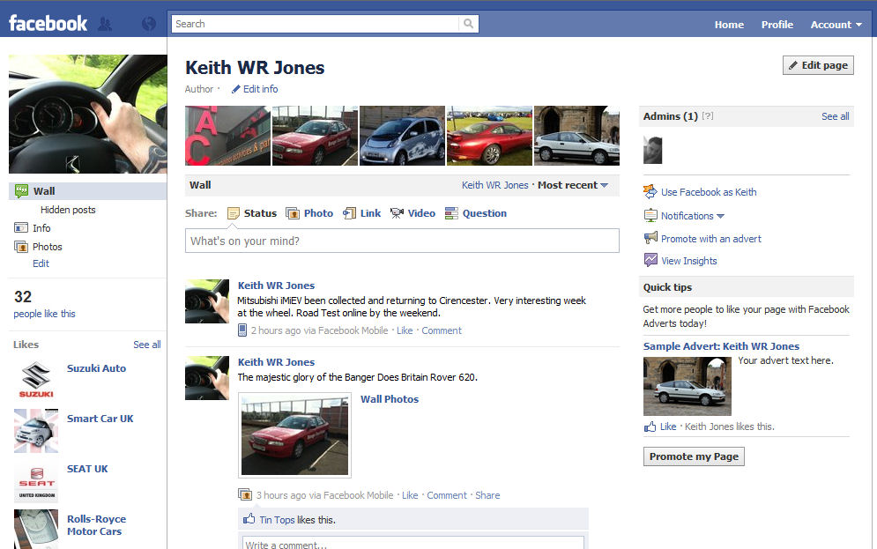
Task: Go to the Info section
Action: (41, 228)
